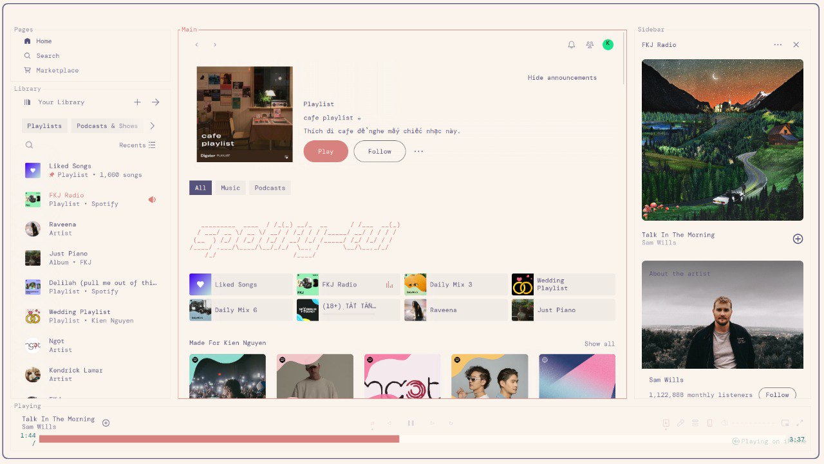Screen dimensions: 824x464
Task: Open the three-dots menu in FKJ Radio sidebar
Action: [778, 45]
